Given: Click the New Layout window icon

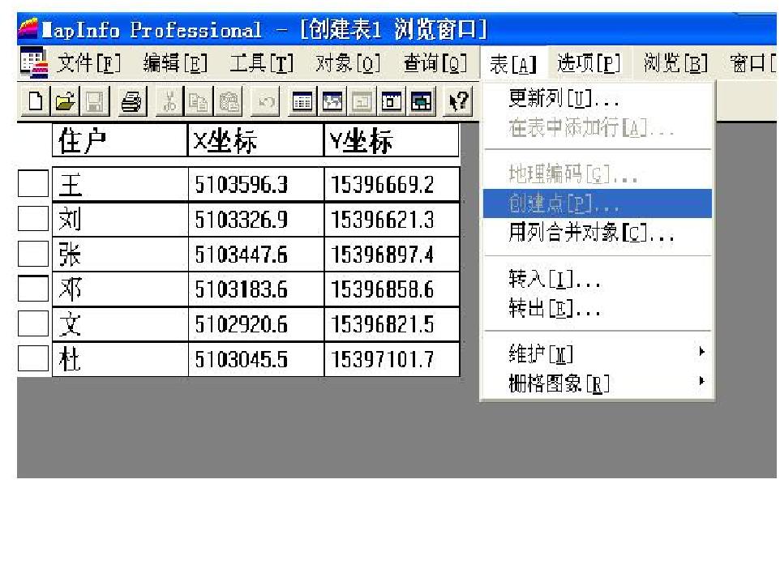Looking at the screenshot, I should (392, 101).
